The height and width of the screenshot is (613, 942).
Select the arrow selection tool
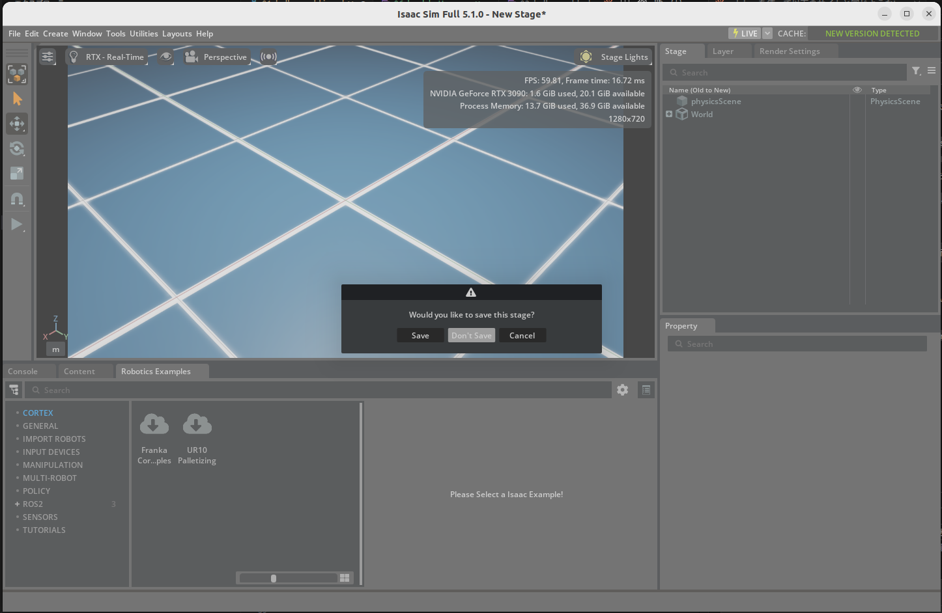click(17, 99)
